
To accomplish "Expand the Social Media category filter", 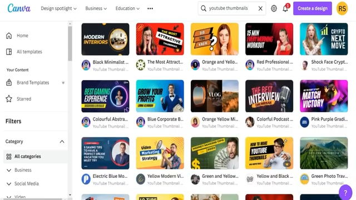I will 9,184.
